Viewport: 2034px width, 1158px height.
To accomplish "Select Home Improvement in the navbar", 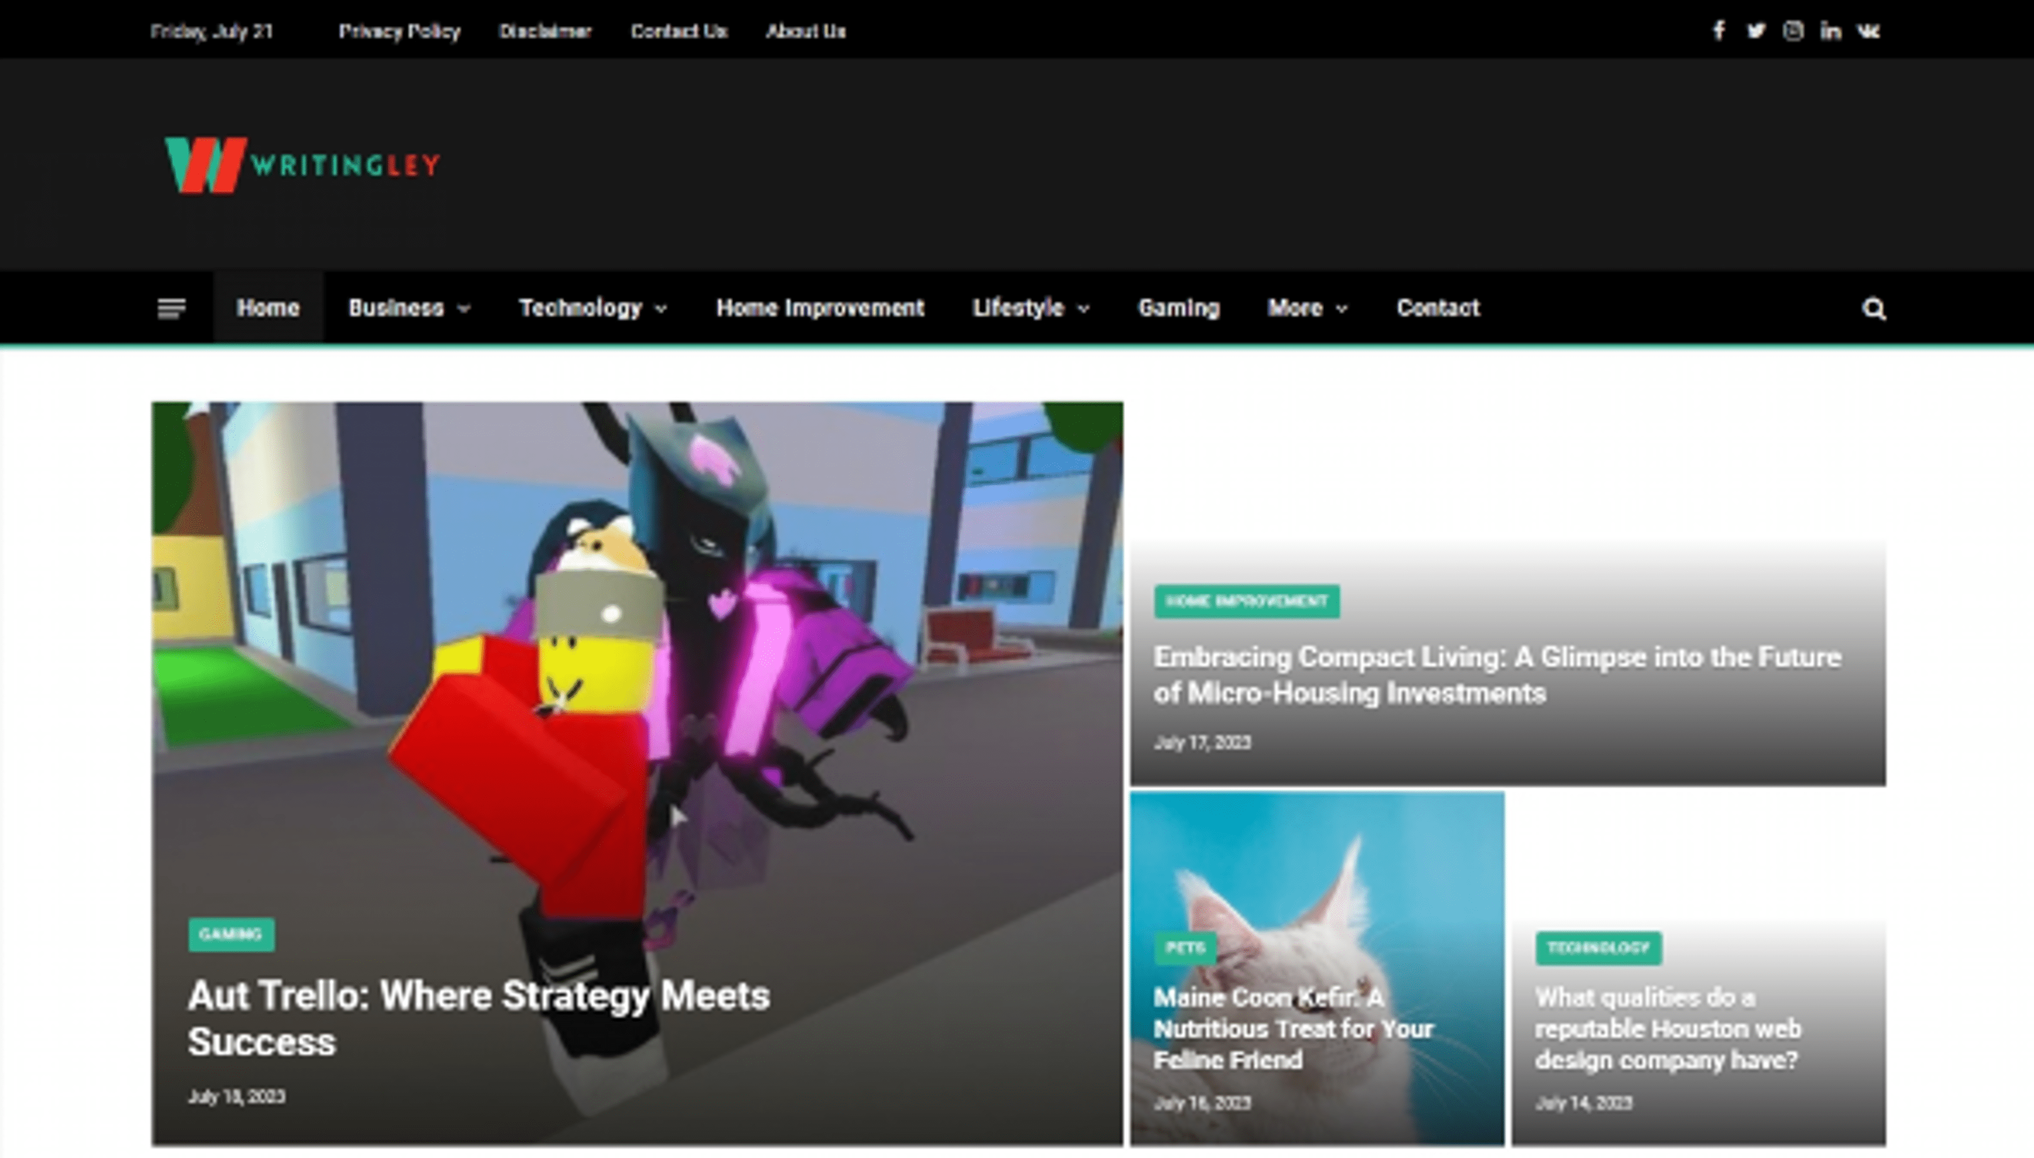I will click(820, 308).
